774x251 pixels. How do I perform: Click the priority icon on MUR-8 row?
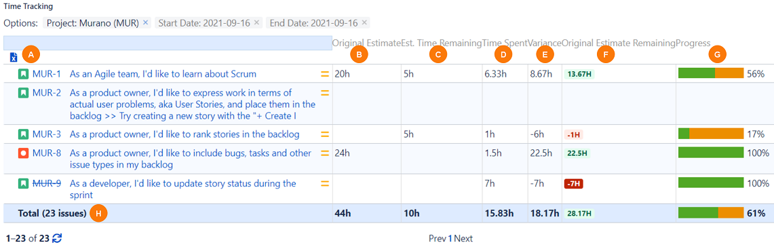coord(325,153)
